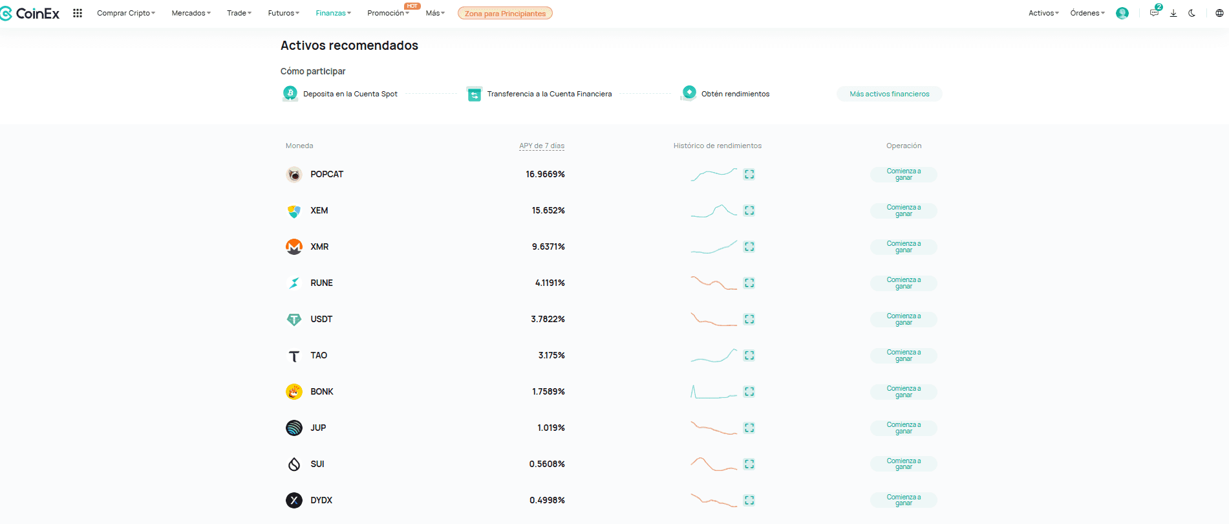Screen dimensions: 1229x524
Task: Click Comienza a ganar for RUNE
Action: pos(904,283)
